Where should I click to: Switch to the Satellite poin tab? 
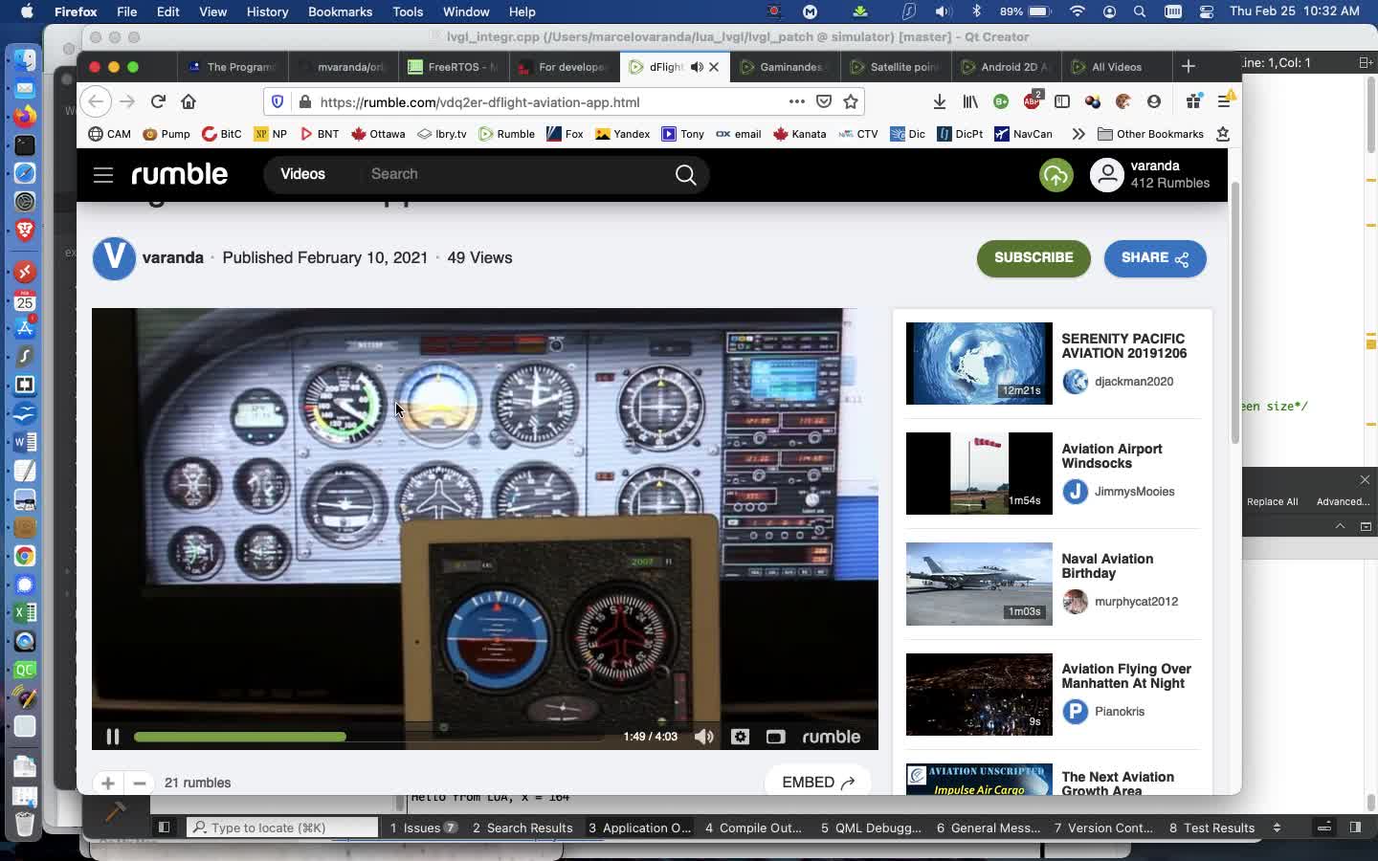point(896,67)
